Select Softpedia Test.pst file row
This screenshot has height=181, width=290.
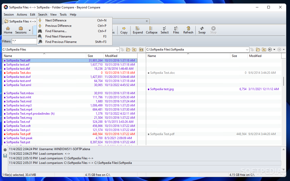(70, 142)
